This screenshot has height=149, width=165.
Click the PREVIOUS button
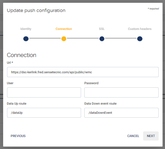coord(18,136)
